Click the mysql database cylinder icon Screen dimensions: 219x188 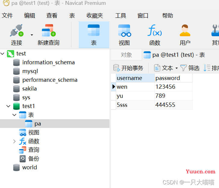(16, 71)
